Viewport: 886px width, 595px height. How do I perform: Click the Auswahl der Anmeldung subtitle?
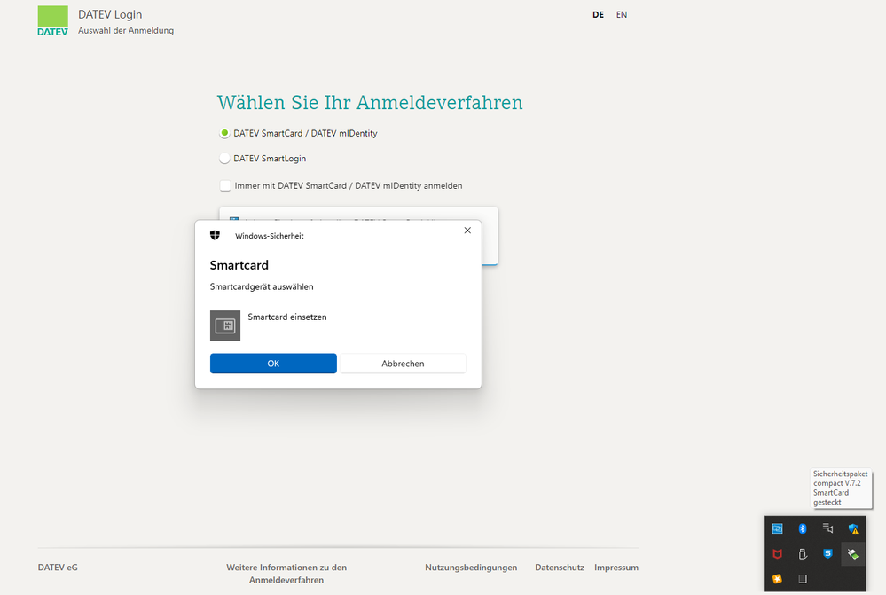[x=126, y=30]
